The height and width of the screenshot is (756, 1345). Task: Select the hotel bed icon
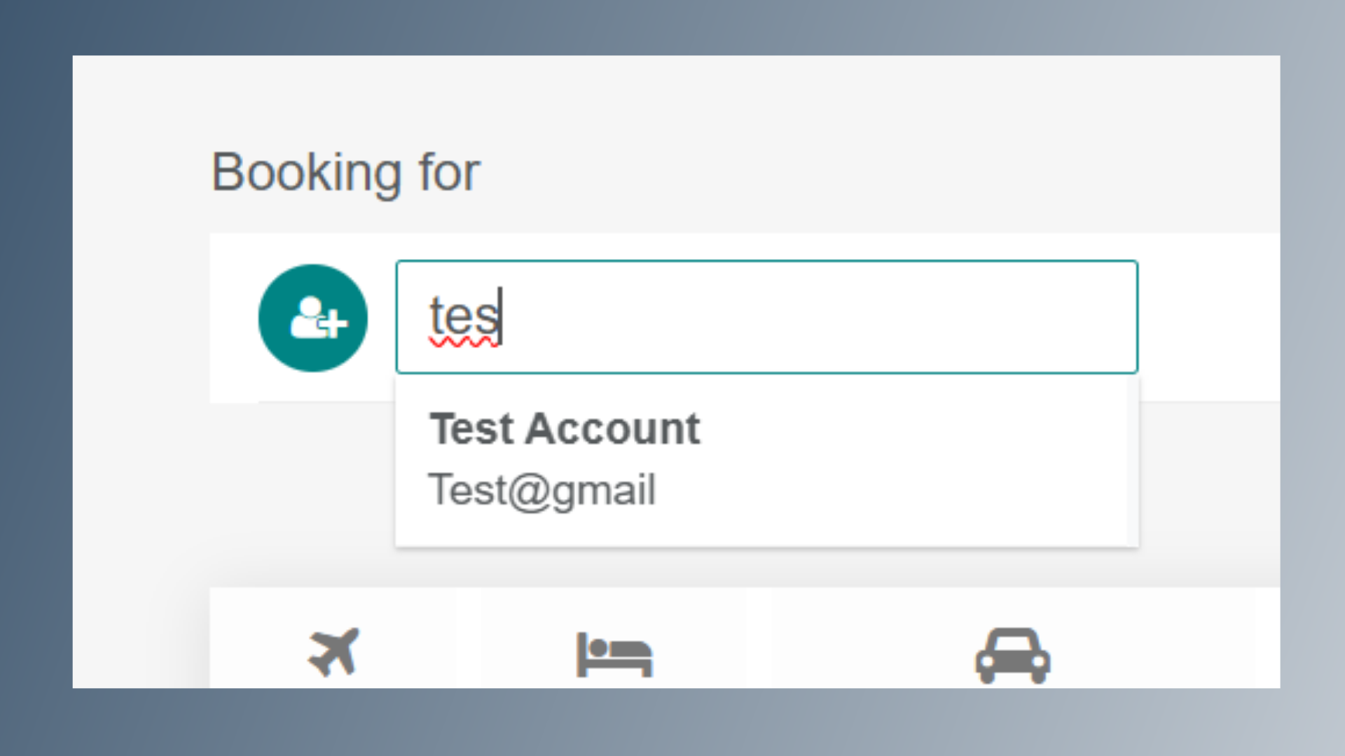pyautogui.click(x=614, y=654)
